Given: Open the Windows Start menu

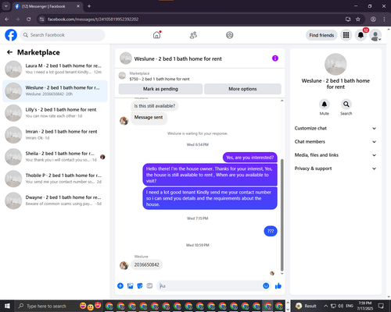Looking at the screenshot, I should (7, 306).
